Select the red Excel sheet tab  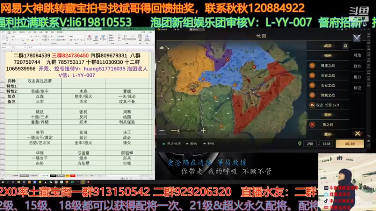[73, 176]
